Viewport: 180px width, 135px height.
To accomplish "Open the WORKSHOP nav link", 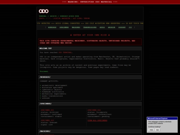I will pos(52,27).
